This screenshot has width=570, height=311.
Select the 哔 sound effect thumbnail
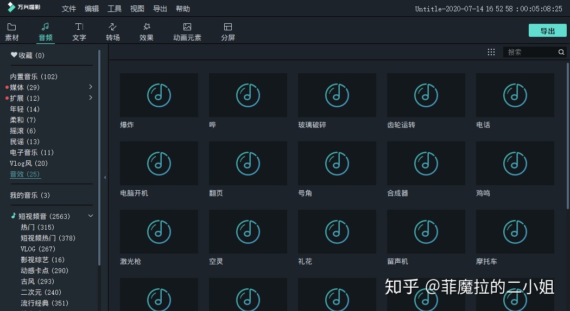pyautogui.click(x=248, y=95)
